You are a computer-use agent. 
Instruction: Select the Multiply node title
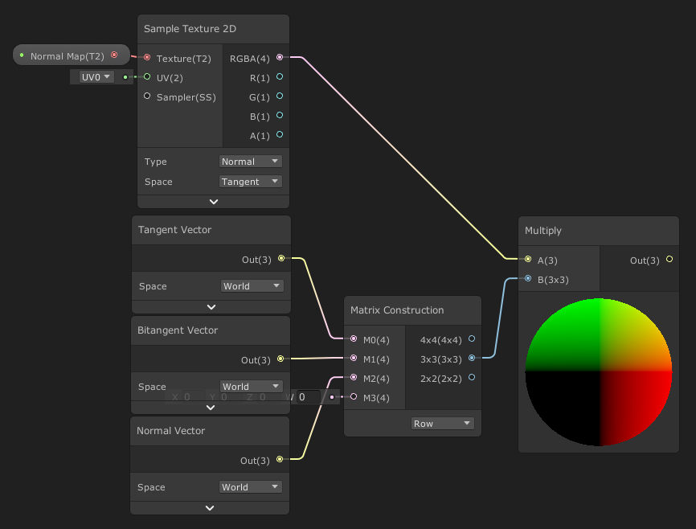[542, 231]
